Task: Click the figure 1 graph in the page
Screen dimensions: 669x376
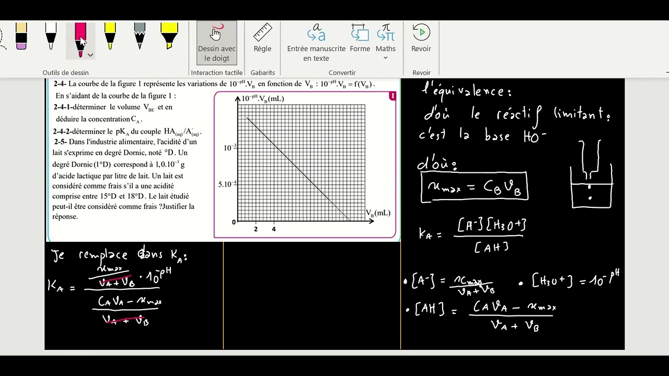Action: 305,164
